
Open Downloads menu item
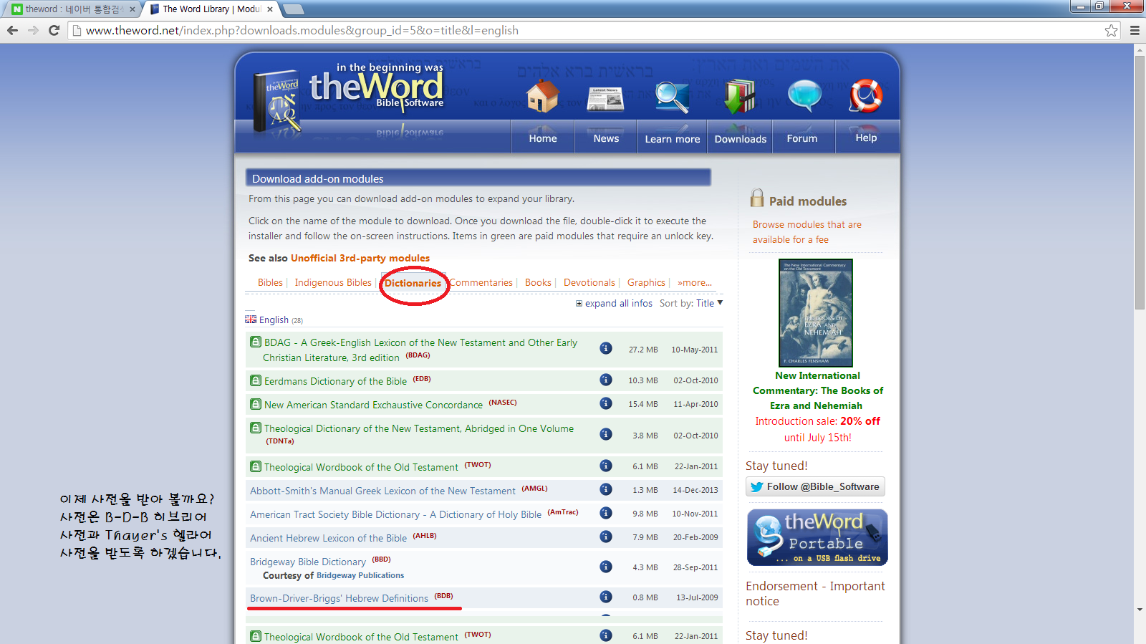[740, 139]
